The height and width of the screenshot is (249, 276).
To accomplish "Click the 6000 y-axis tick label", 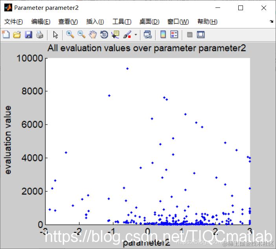I will point(32,124).
